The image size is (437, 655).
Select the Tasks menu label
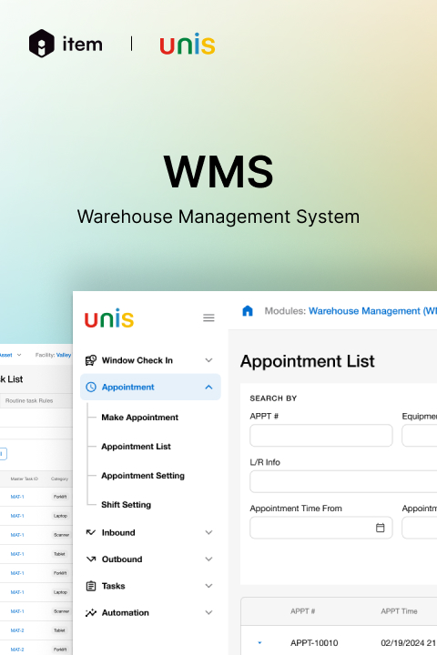click(x=113, y=586)
